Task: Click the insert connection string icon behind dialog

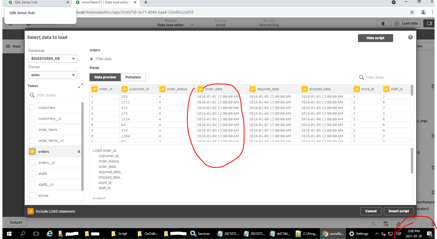Action: pyautogui.click(x=374, y=224)
